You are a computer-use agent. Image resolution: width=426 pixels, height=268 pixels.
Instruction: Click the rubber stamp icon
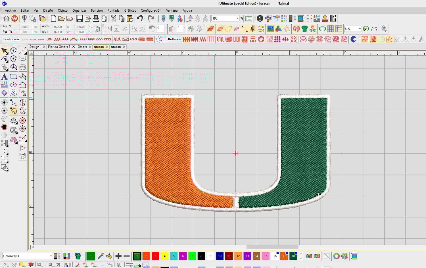pos(325,18)
